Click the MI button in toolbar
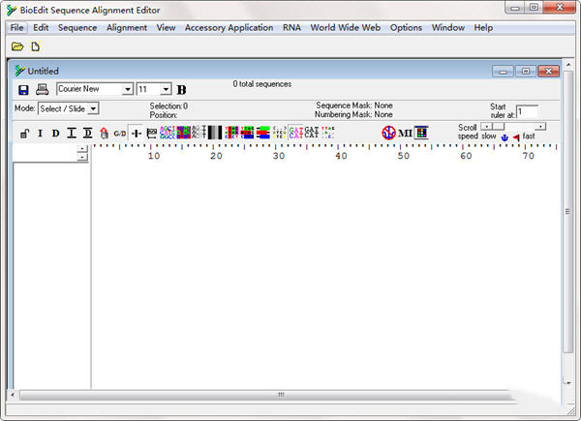The width and height of the screenshot is (581, 421). coord(405,134)
